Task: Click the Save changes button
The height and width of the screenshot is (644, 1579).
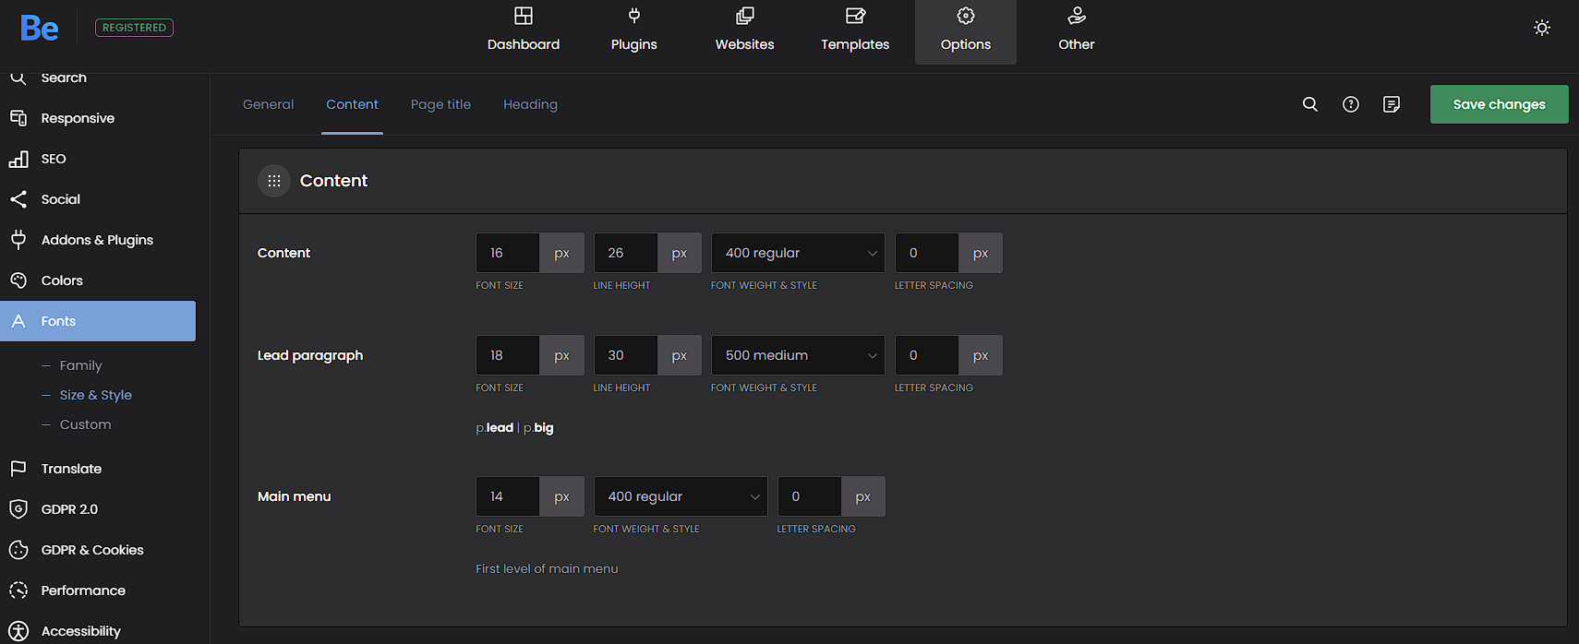Action: tap(1499, 104)
